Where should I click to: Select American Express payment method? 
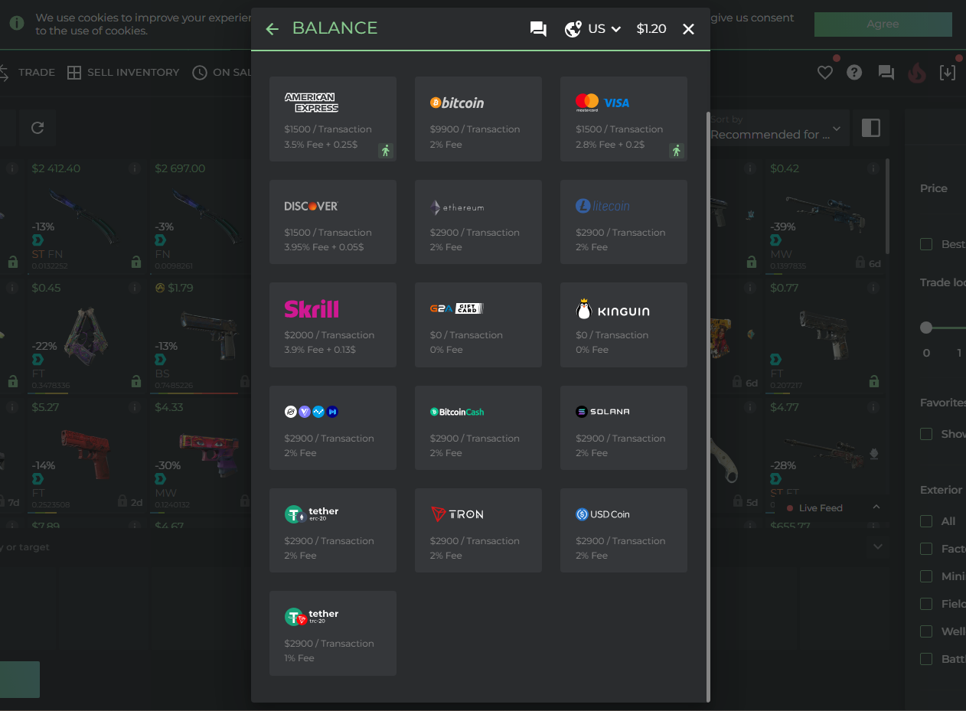tap(333, 119)
